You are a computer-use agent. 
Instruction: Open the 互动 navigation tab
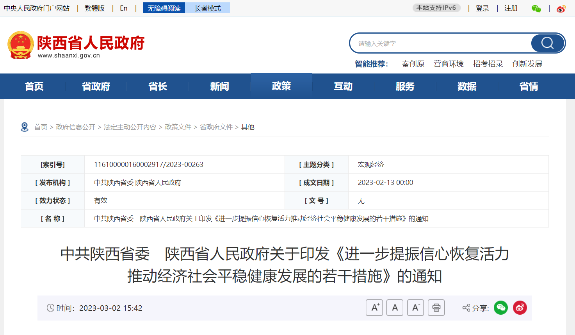pos(343,86)
